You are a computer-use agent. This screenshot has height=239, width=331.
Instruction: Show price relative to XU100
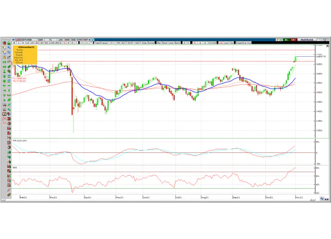pos(212,42)
